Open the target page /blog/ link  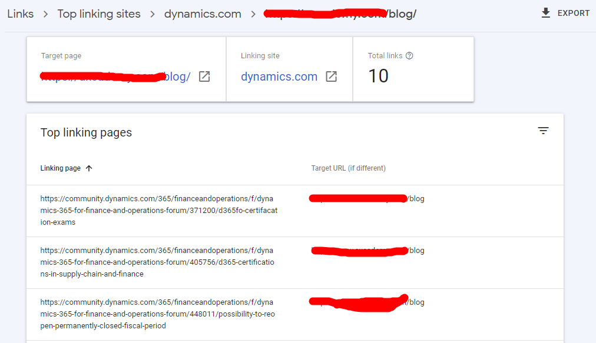coord(115,76)
